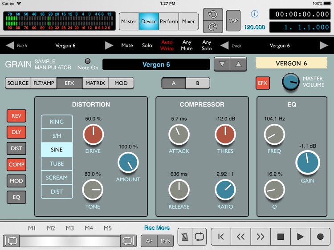Switch to the Device view tab

coord(149,21)
